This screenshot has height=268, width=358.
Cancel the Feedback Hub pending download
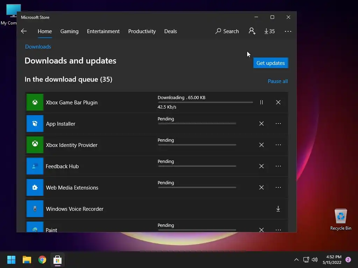(262, 166)
